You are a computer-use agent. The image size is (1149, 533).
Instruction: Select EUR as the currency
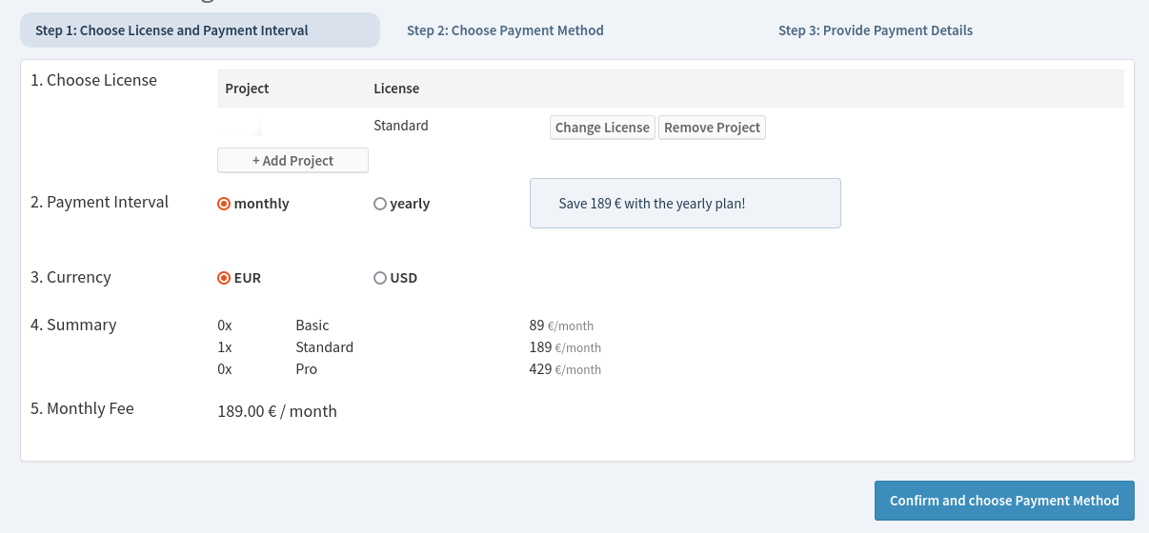239,278
